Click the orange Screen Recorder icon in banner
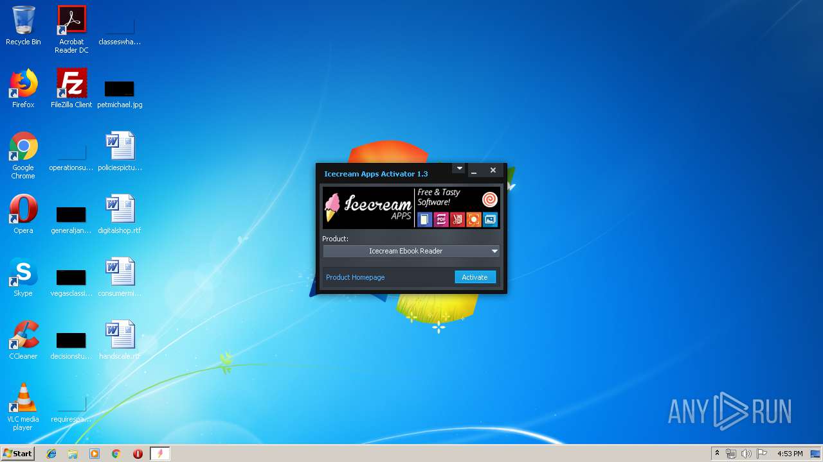Screen dimensions: 823x462 coord(473,219)
